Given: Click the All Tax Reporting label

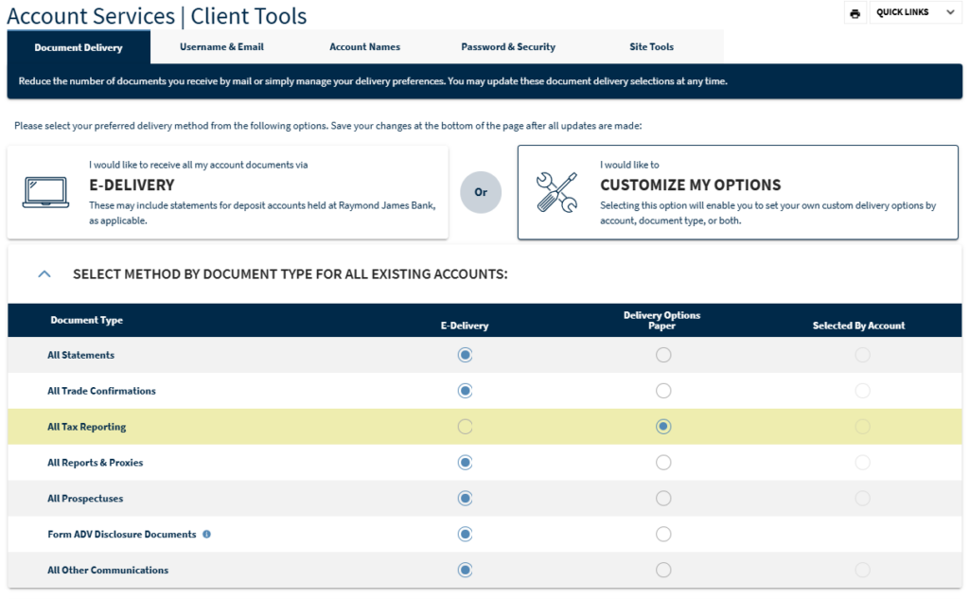Looking at the screenshot, I should coord(86,427).
